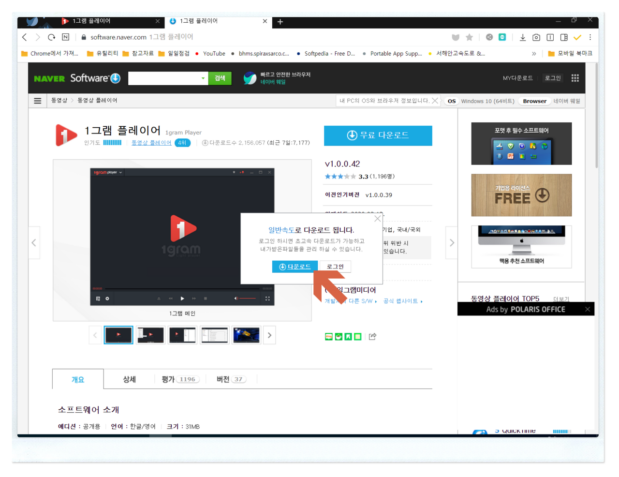
Task: Open 기업용 라이선스 FREE banner
Action: [521, 195]
